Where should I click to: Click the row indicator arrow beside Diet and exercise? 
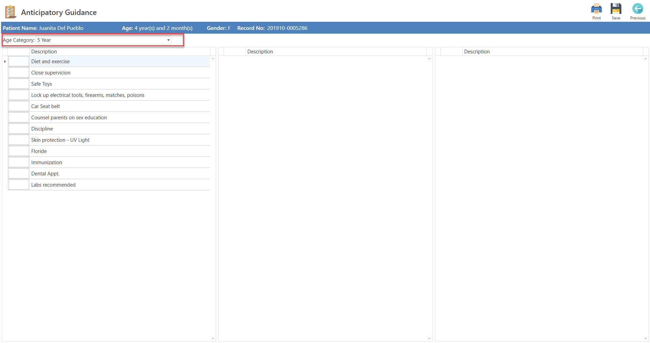pyautogui.click(x=5, y=62)
